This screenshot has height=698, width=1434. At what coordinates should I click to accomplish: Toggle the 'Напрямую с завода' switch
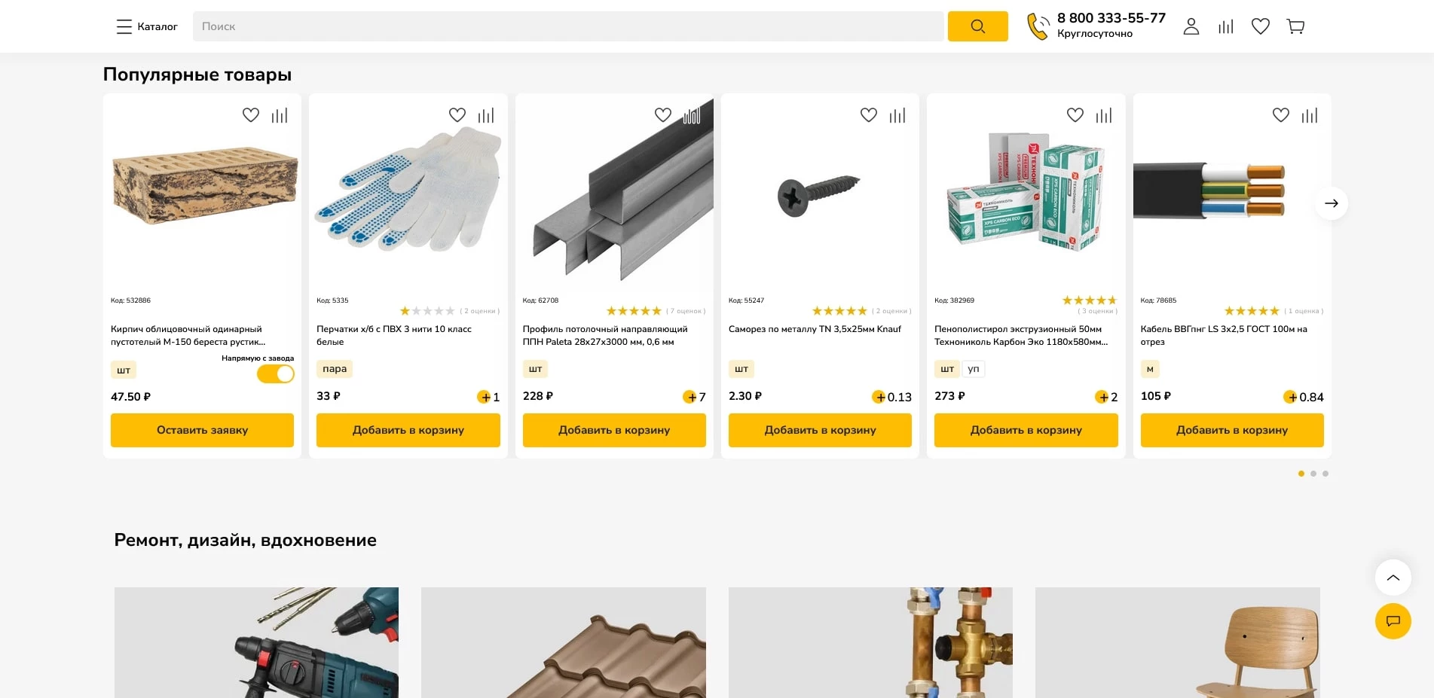pos(276,373)
